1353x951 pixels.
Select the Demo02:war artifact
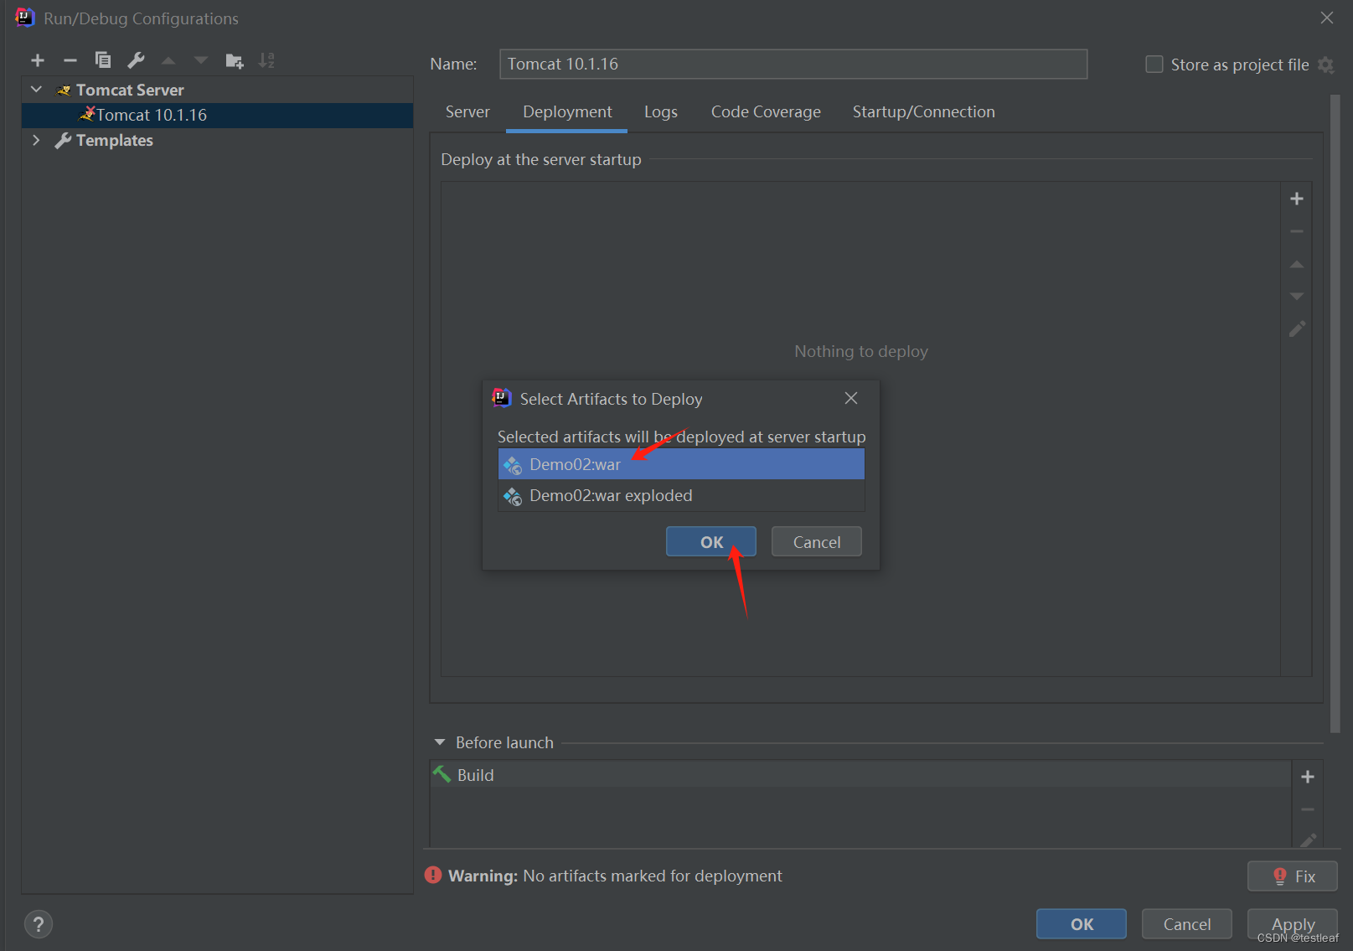[681, 464]
